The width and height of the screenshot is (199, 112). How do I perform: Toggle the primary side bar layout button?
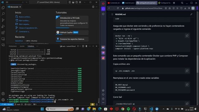pos(70,2)
